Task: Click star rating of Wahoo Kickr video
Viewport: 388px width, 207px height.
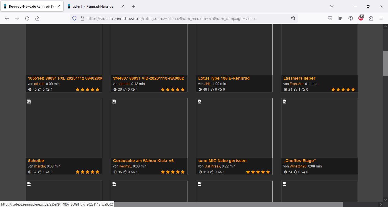Action: 173,172
